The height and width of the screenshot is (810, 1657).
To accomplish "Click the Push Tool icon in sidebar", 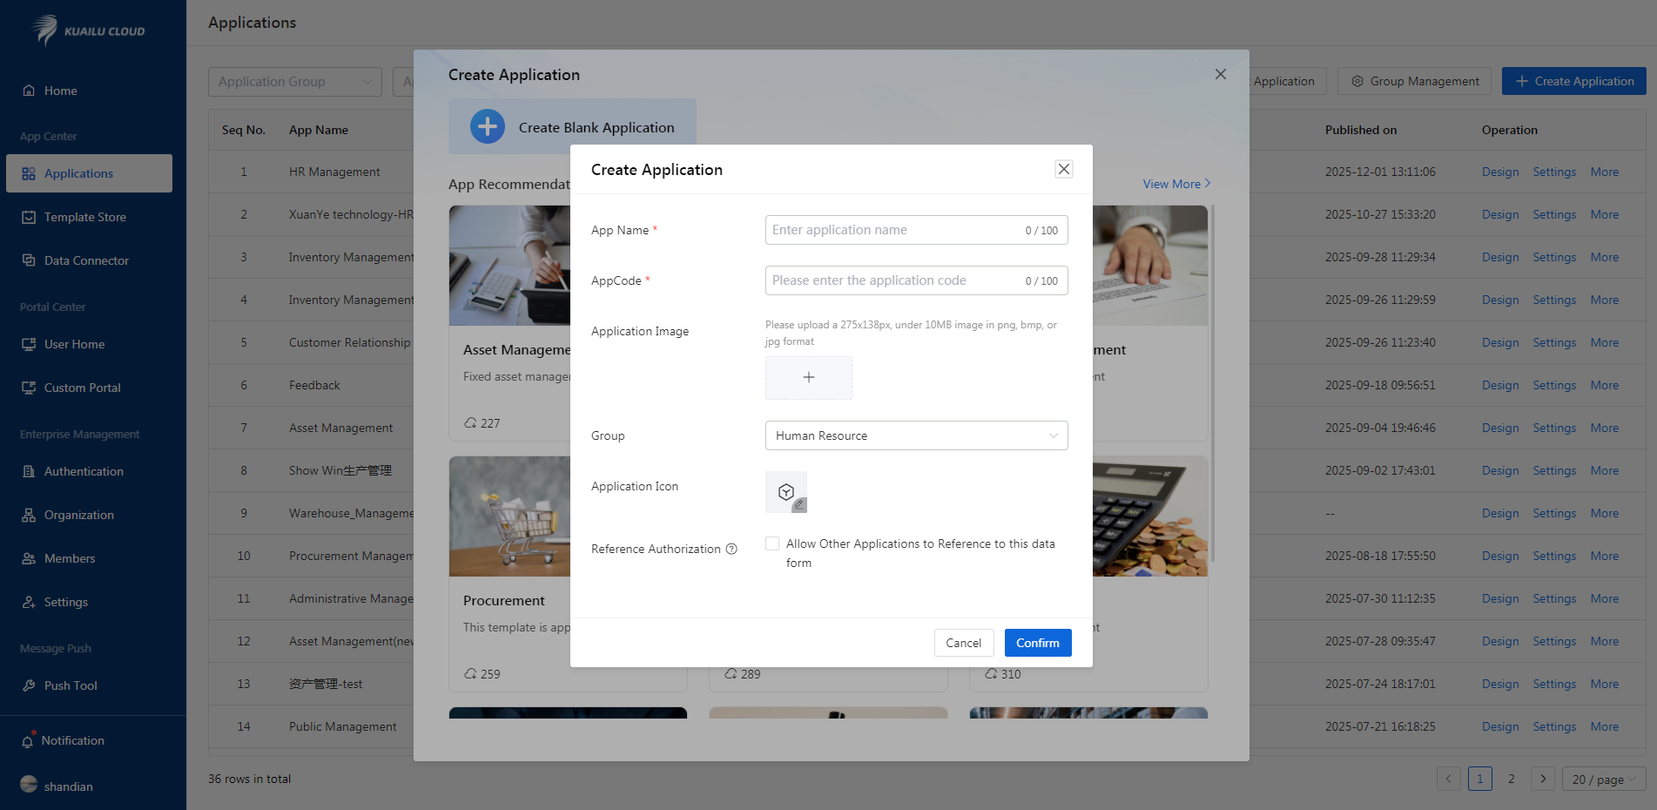I will [29, 685].
